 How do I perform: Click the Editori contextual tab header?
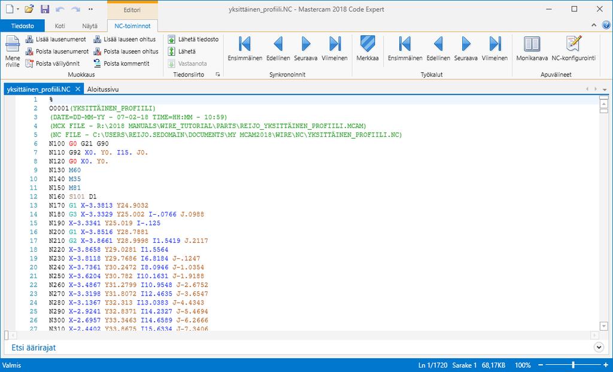pyautogui.click(x=132, y=10)
